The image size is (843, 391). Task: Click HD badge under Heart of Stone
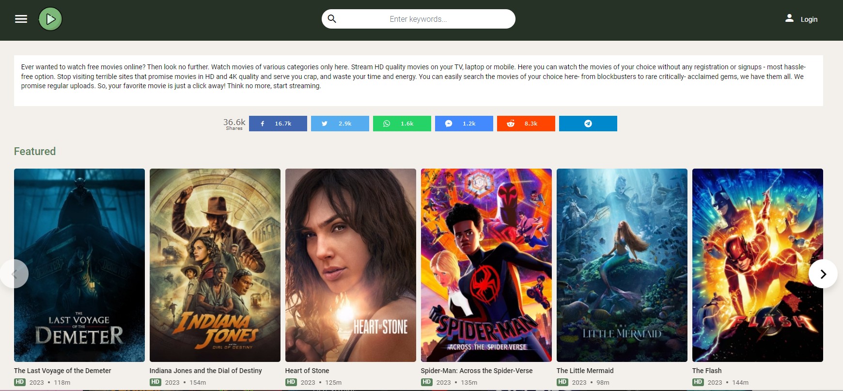[x=291, y=382]
